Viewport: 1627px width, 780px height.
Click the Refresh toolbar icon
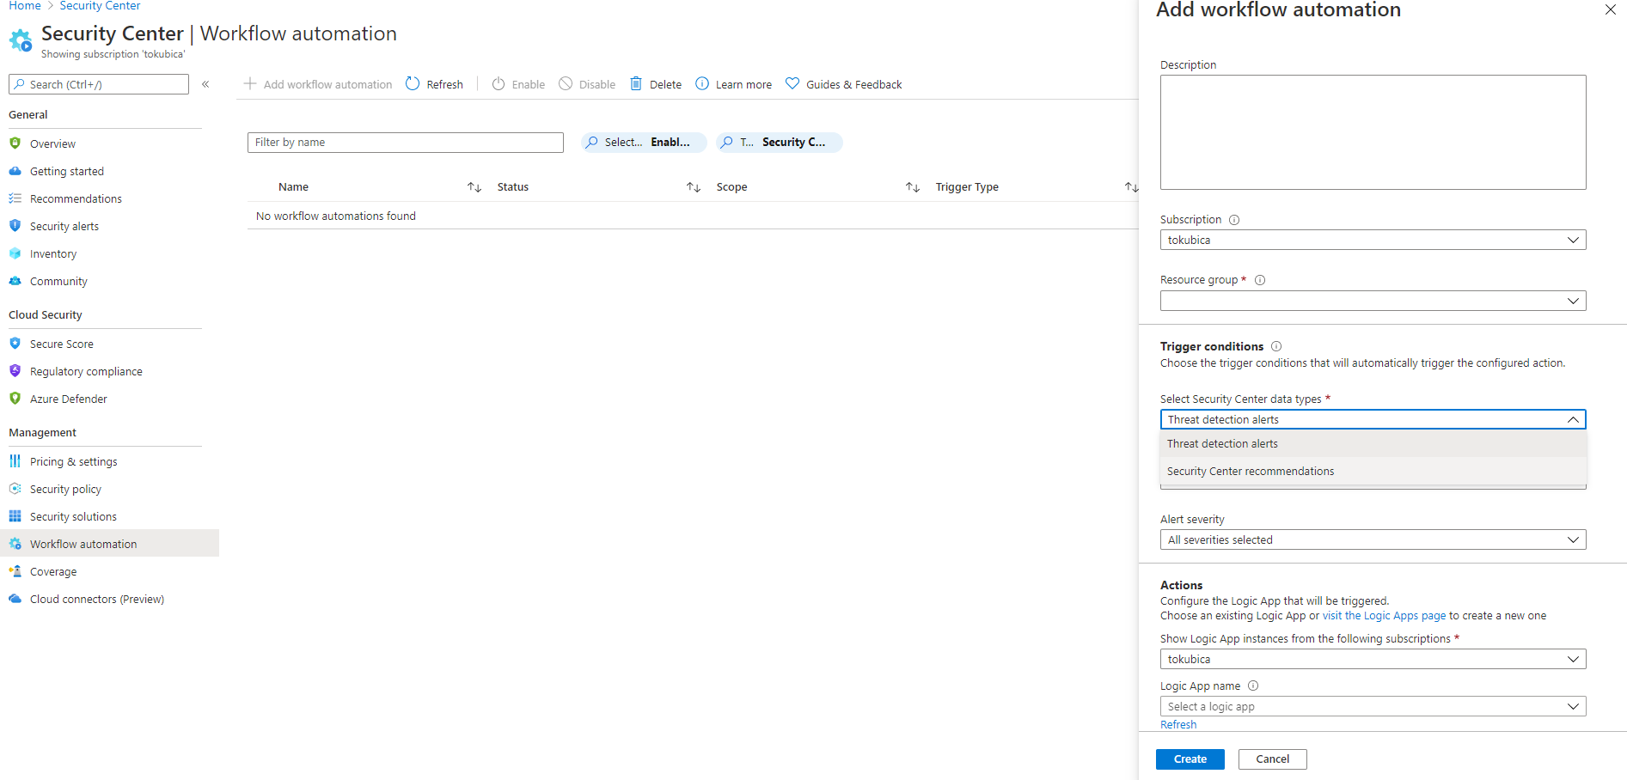[413, 84]
